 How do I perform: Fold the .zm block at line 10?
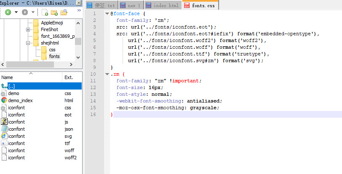pyautogui.click(x=107, y=74)
